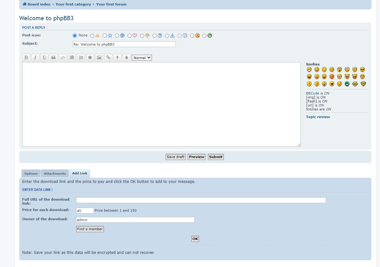Confirm the data link with OK

[195, 239]
